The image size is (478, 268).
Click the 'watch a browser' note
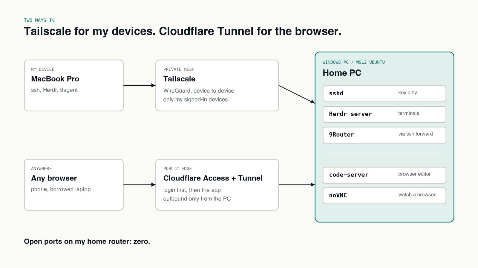(x=417, y=194)
